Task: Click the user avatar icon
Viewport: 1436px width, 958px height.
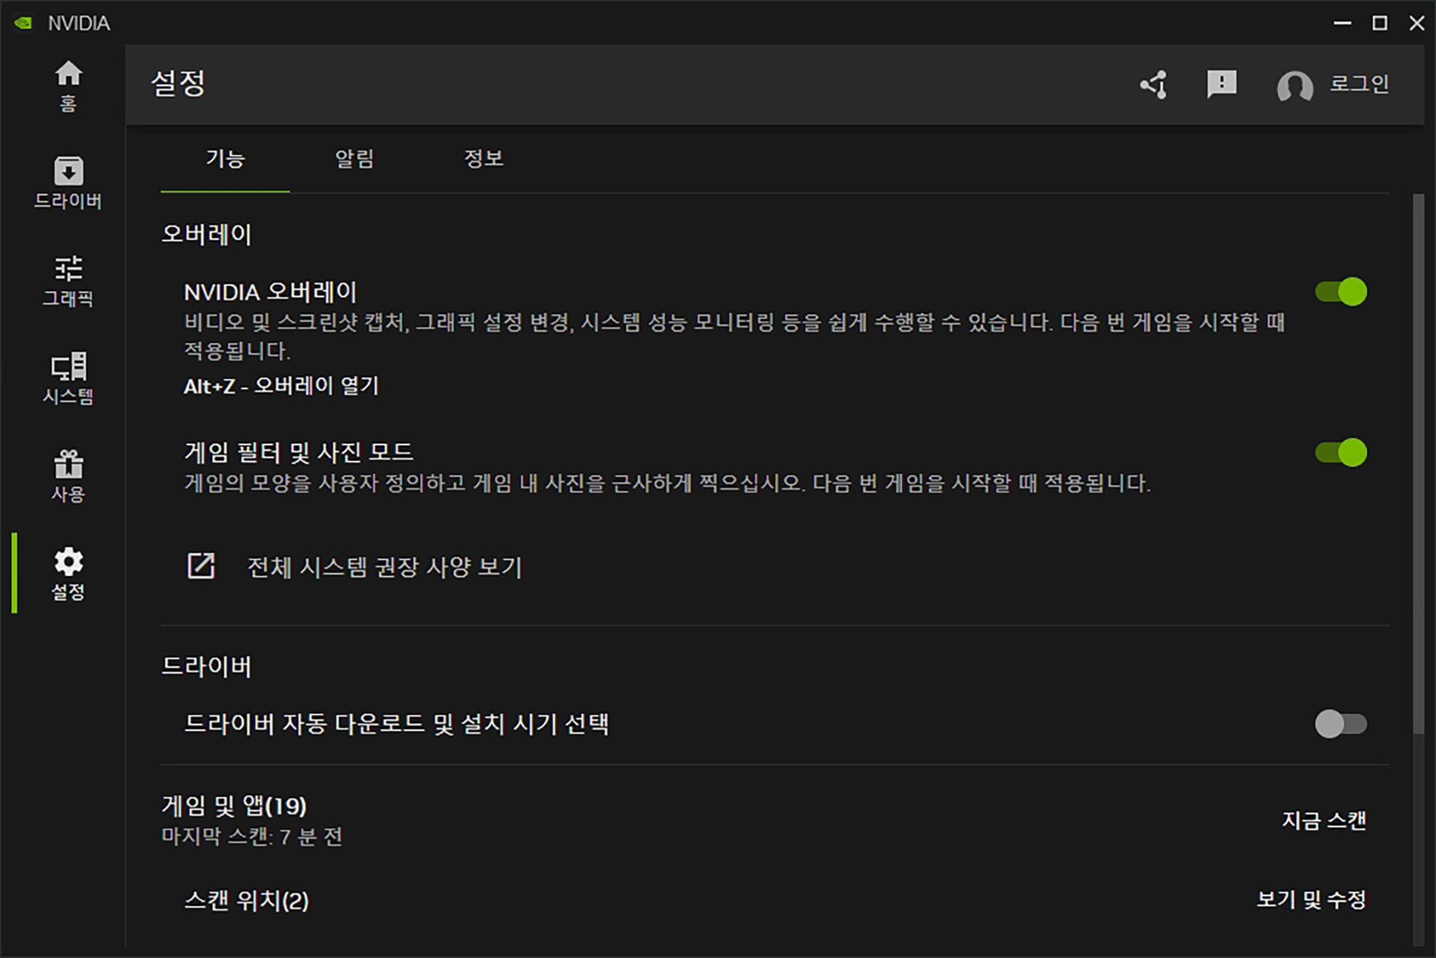Action: (1295, 87)
